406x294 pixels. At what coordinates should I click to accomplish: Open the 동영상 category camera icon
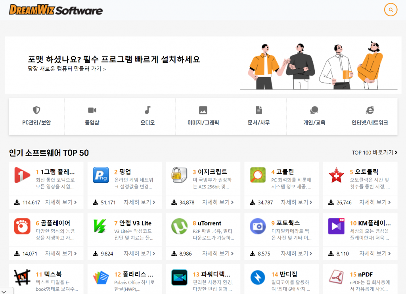click(x=92, y=110)
